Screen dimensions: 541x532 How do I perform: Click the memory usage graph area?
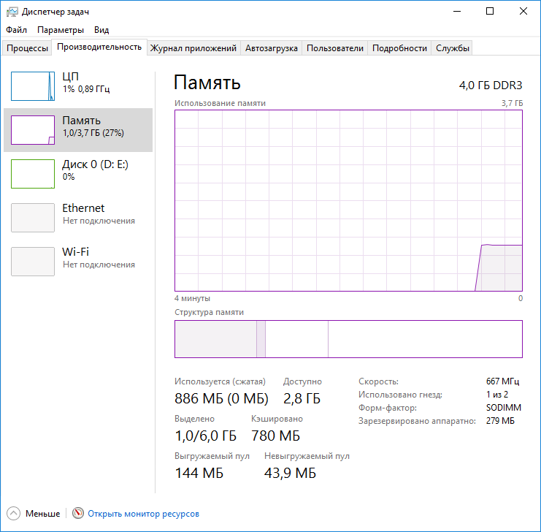(x=348, y=201)
